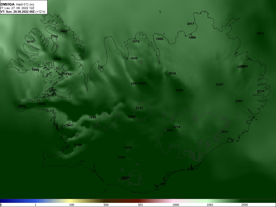Click the '0' tick on the color scale
This screenshot has width=276, height=207.
[x=1, y=205]
